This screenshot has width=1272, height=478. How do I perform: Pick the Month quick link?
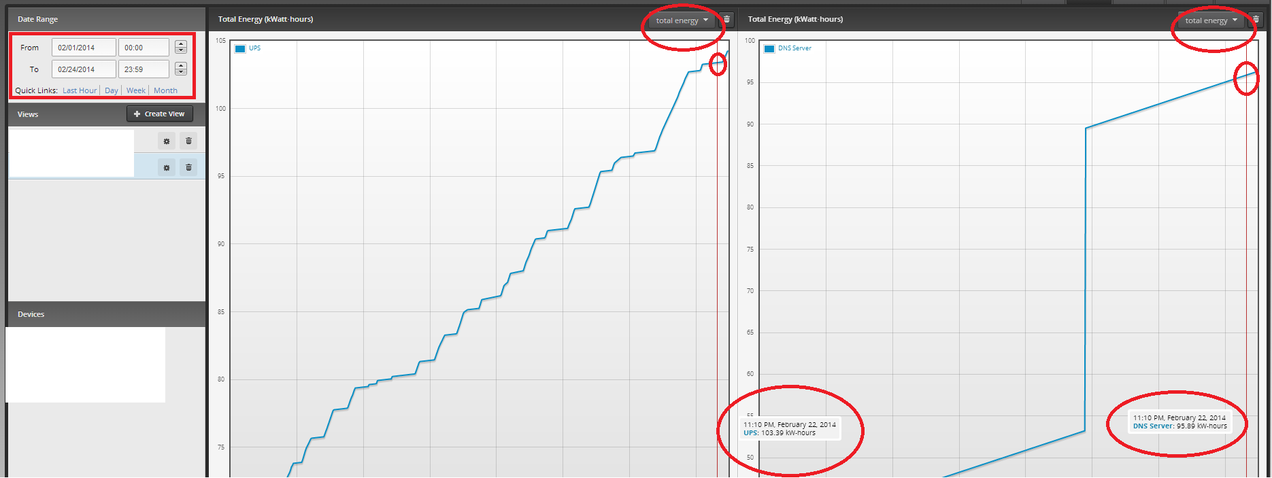click(x=165, y=90)
